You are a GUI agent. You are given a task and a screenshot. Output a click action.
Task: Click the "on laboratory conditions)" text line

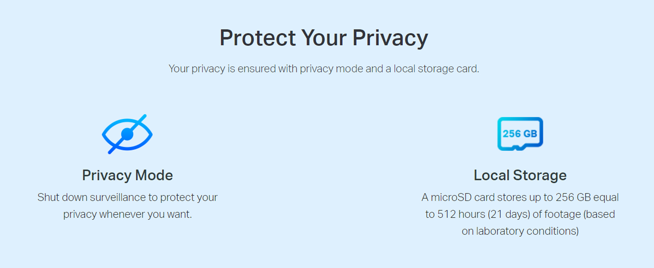pyautogui.click(x=520, y=231)
